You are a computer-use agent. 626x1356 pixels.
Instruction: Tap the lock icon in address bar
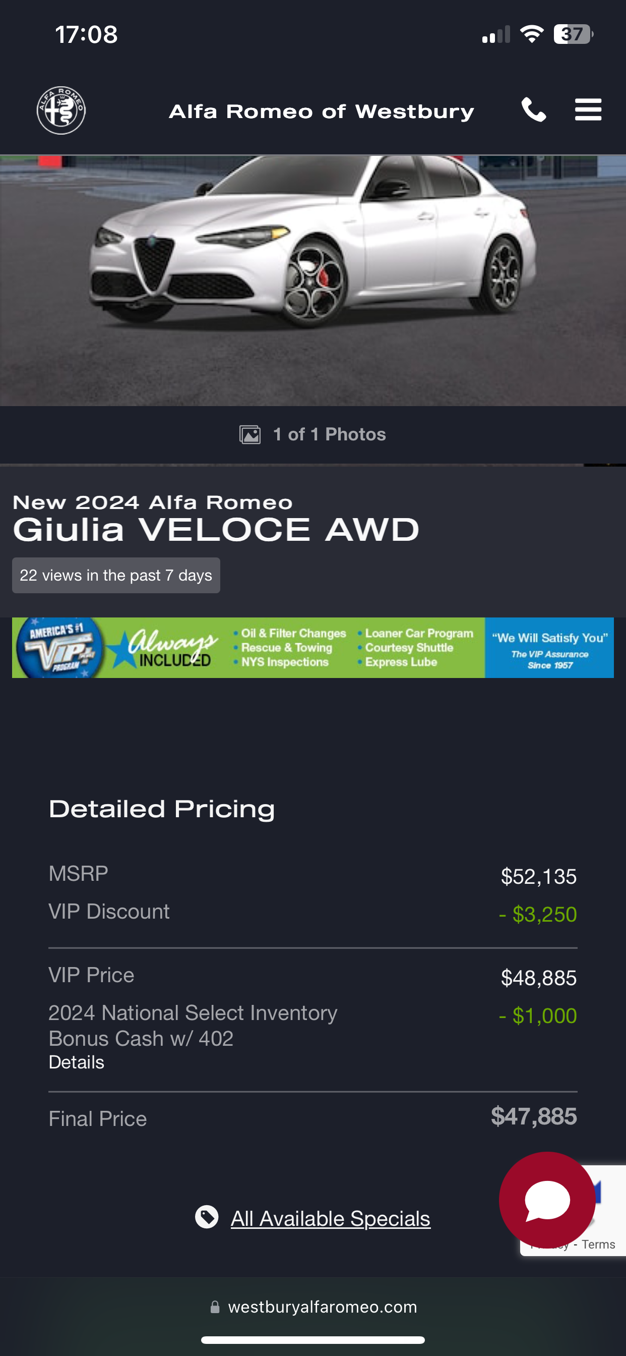pos(215,1307)
